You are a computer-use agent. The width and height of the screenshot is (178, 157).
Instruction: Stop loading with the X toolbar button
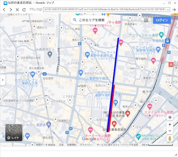pyautogui.click(x=17, y=10)
